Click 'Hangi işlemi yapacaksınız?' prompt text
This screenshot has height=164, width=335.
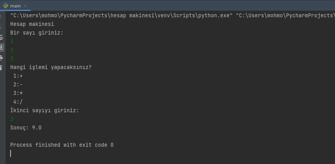(51, 67)
